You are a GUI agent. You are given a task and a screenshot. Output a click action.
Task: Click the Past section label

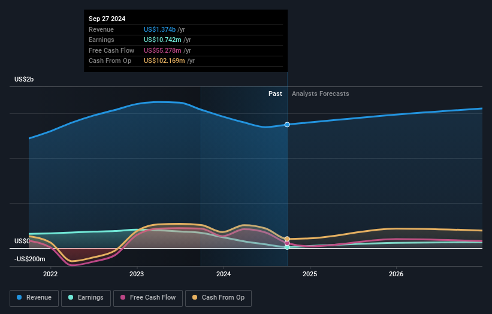tap(275, 93)
